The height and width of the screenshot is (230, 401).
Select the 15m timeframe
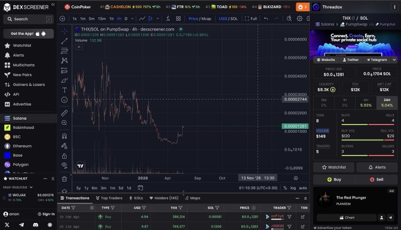(x=102, y=19)
